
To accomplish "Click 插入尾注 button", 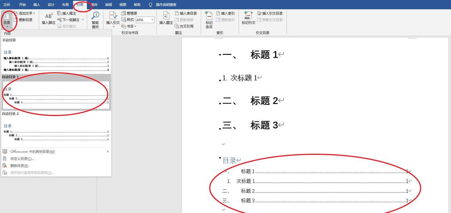I will point(67,13).
